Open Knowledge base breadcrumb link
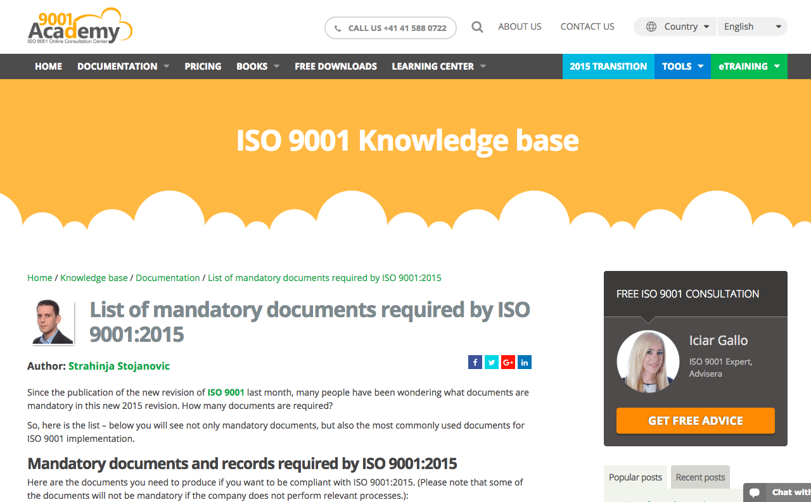The width and height of the screenshot is (811, 502). 94,278
